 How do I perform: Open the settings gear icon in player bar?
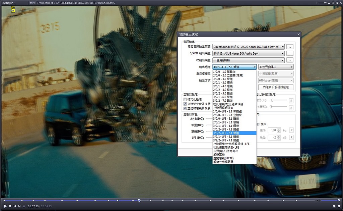[x=339, y=206]
